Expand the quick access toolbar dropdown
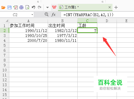 coord(47,7)
